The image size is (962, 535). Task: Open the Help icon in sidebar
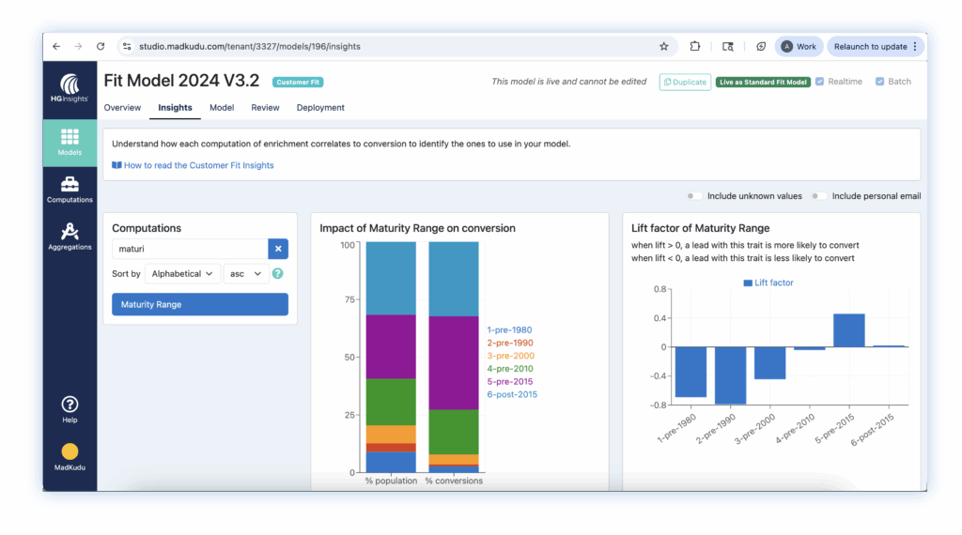point(70,409)
